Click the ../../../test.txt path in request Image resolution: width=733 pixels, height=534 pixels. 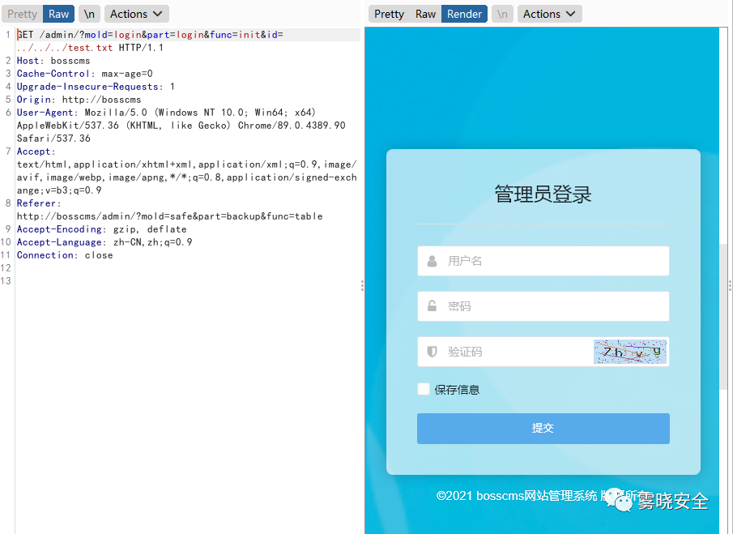point(65,48)
